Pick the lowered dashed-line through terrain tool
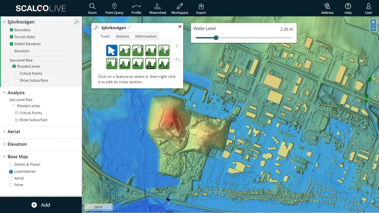The width and height of the screenshot is (379, 213). pos(151,51)
